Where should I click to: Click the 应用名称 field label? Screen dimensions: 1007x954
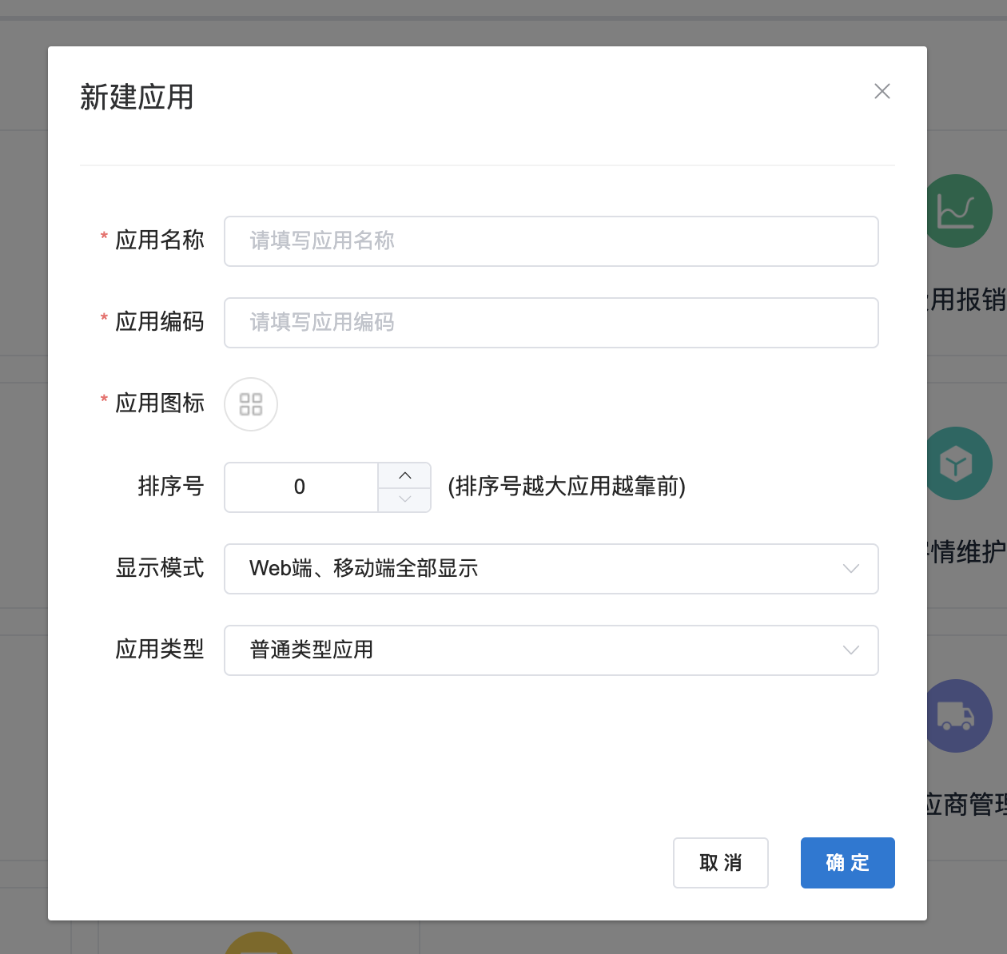click(160, 240)
